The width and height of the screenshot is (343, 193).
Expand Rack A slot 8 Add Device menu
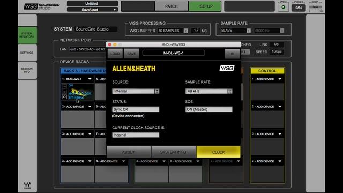pyautogui.click(x=124, y=161)
